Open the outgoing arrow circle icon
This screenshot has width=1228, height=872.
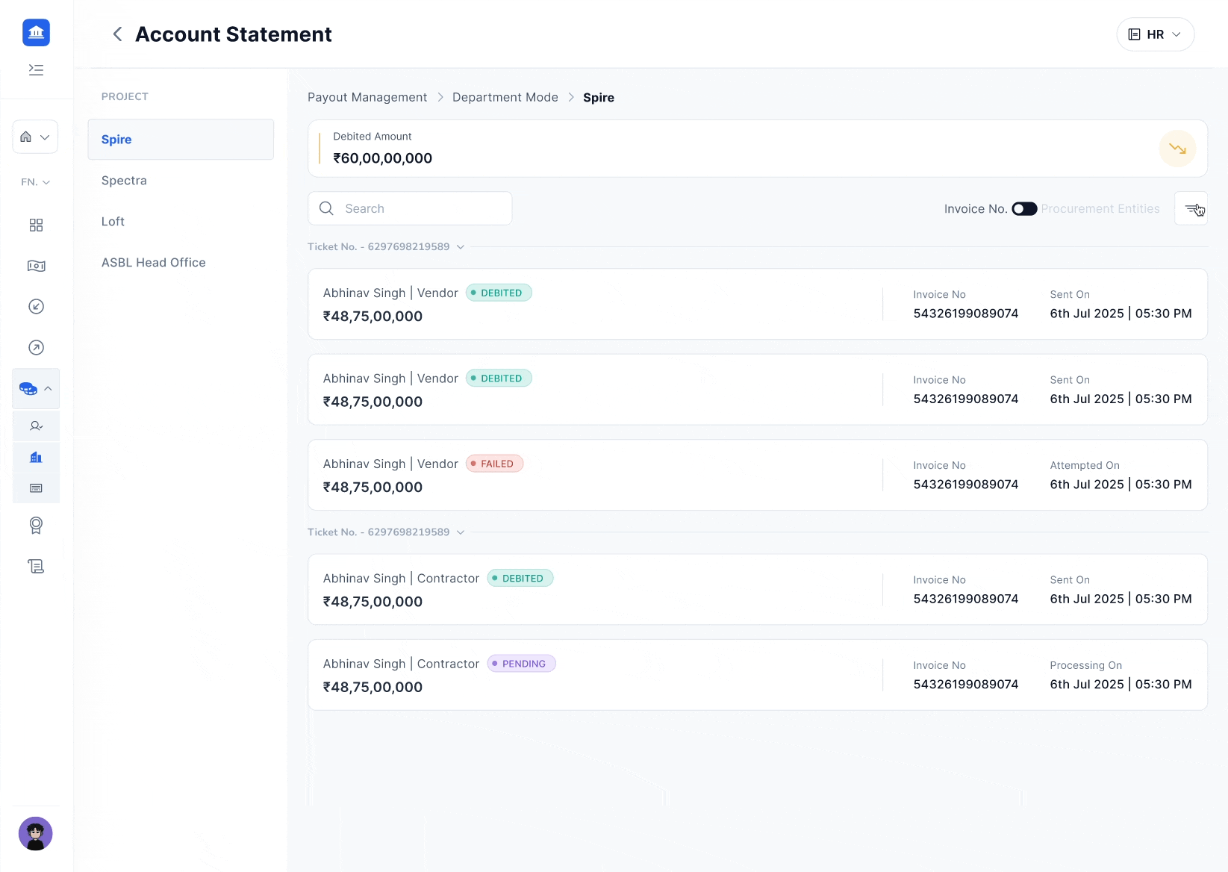coord(36,347)
